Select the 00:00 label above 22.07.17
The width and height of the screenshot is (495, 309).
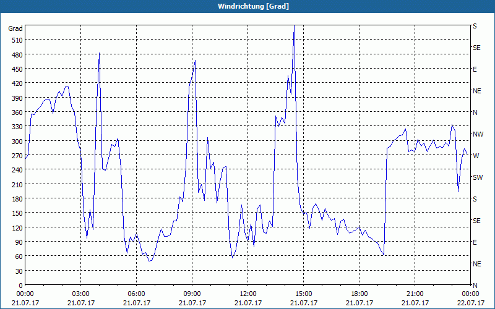(470, 294)
